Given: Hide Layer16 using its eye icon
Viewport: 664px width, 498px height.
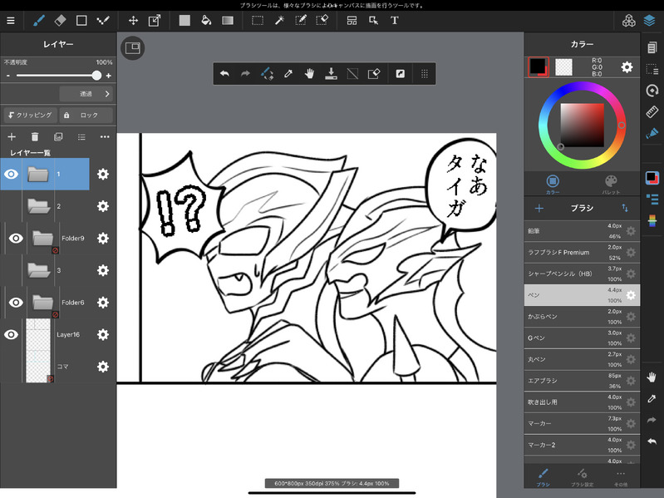Looking at the screenshot, I should (12, 334).
